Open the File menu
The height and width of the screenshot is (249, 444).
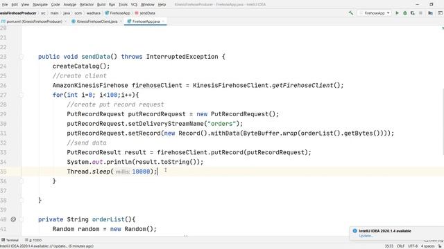(5, 5)
